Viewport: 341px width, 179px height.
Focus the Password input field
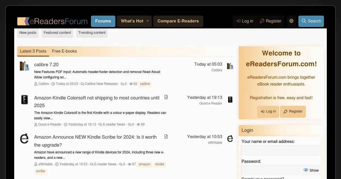tap(271, 170)
